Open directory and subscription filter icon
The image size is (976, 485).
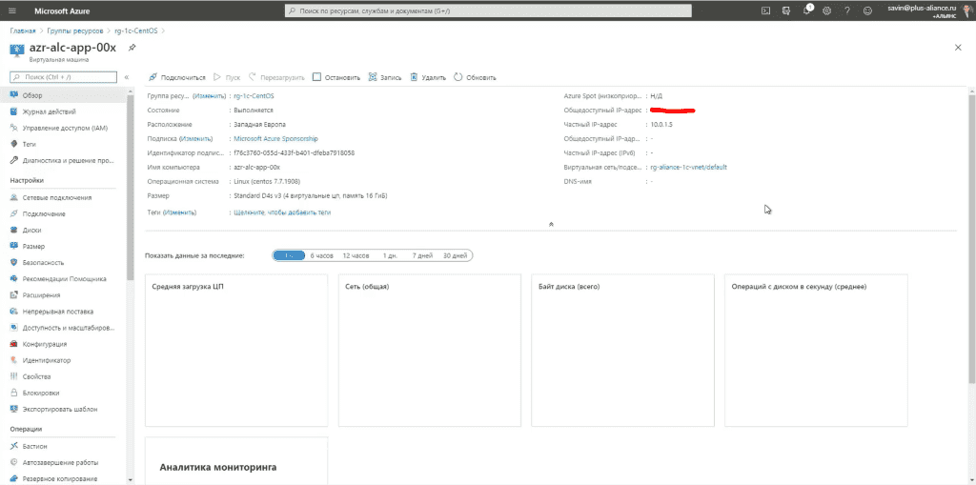(x=786, y=10)
